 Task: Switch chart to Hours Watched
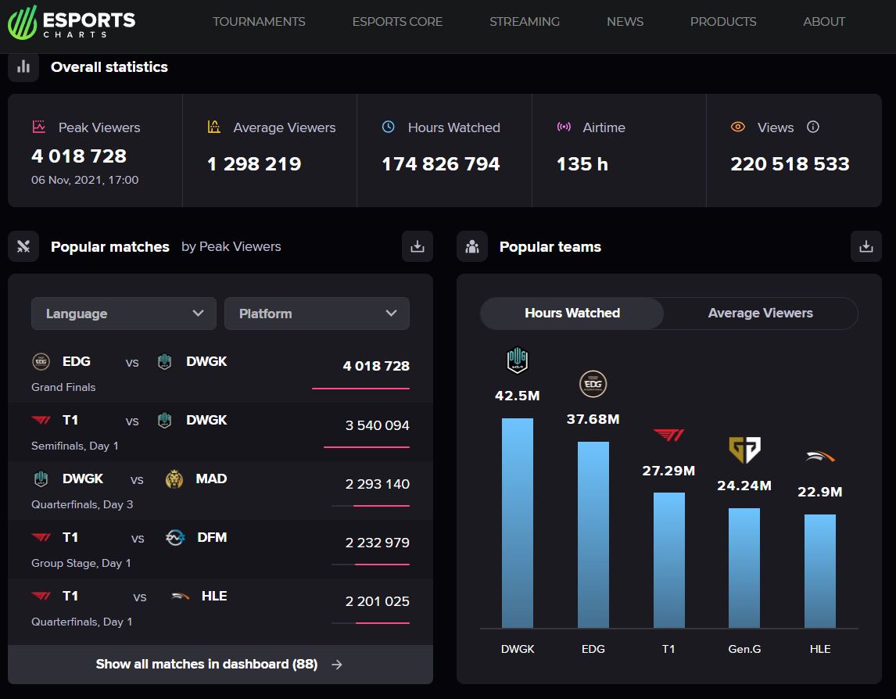coord(572,314)
